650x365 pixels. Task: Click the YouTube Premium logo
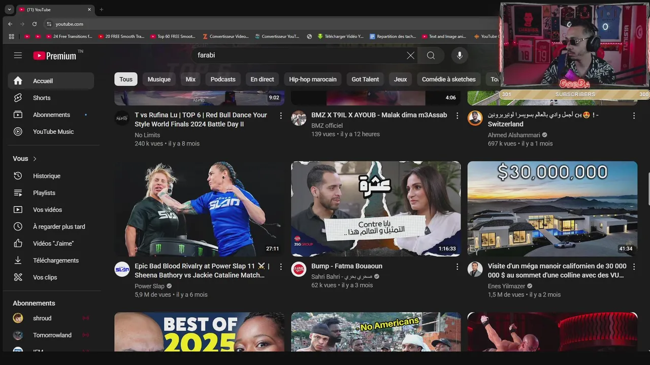[55, 56]
